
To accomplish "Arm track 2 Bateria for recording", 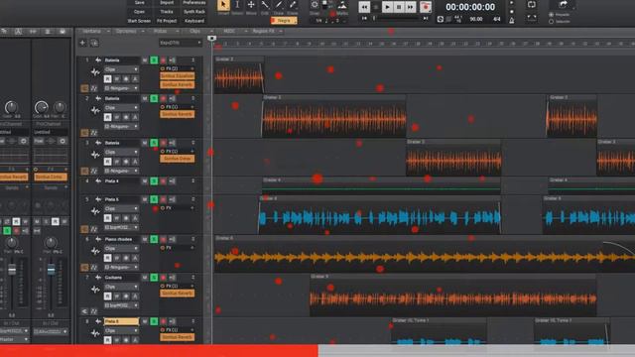I will point(163,99).
